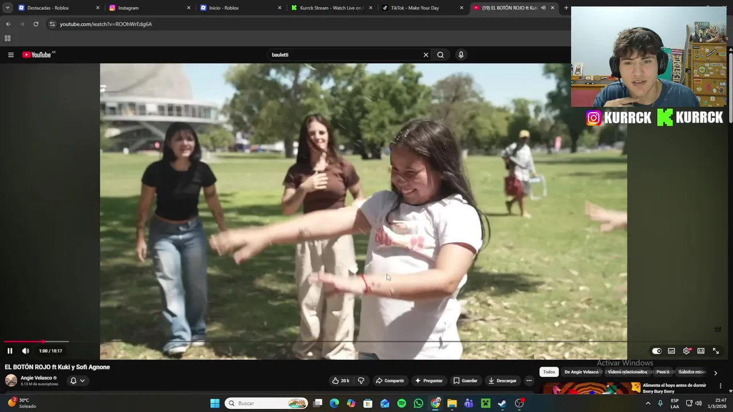Switch to the Instagram browser tab
This screenshot has height=412, width=733.
pos(149,8)
